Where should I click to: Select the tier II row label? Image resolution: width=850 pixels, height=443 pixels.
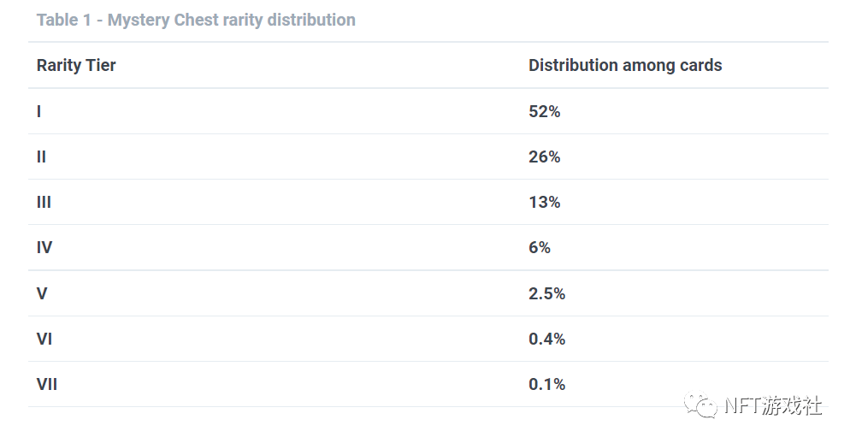pos(41,157)
